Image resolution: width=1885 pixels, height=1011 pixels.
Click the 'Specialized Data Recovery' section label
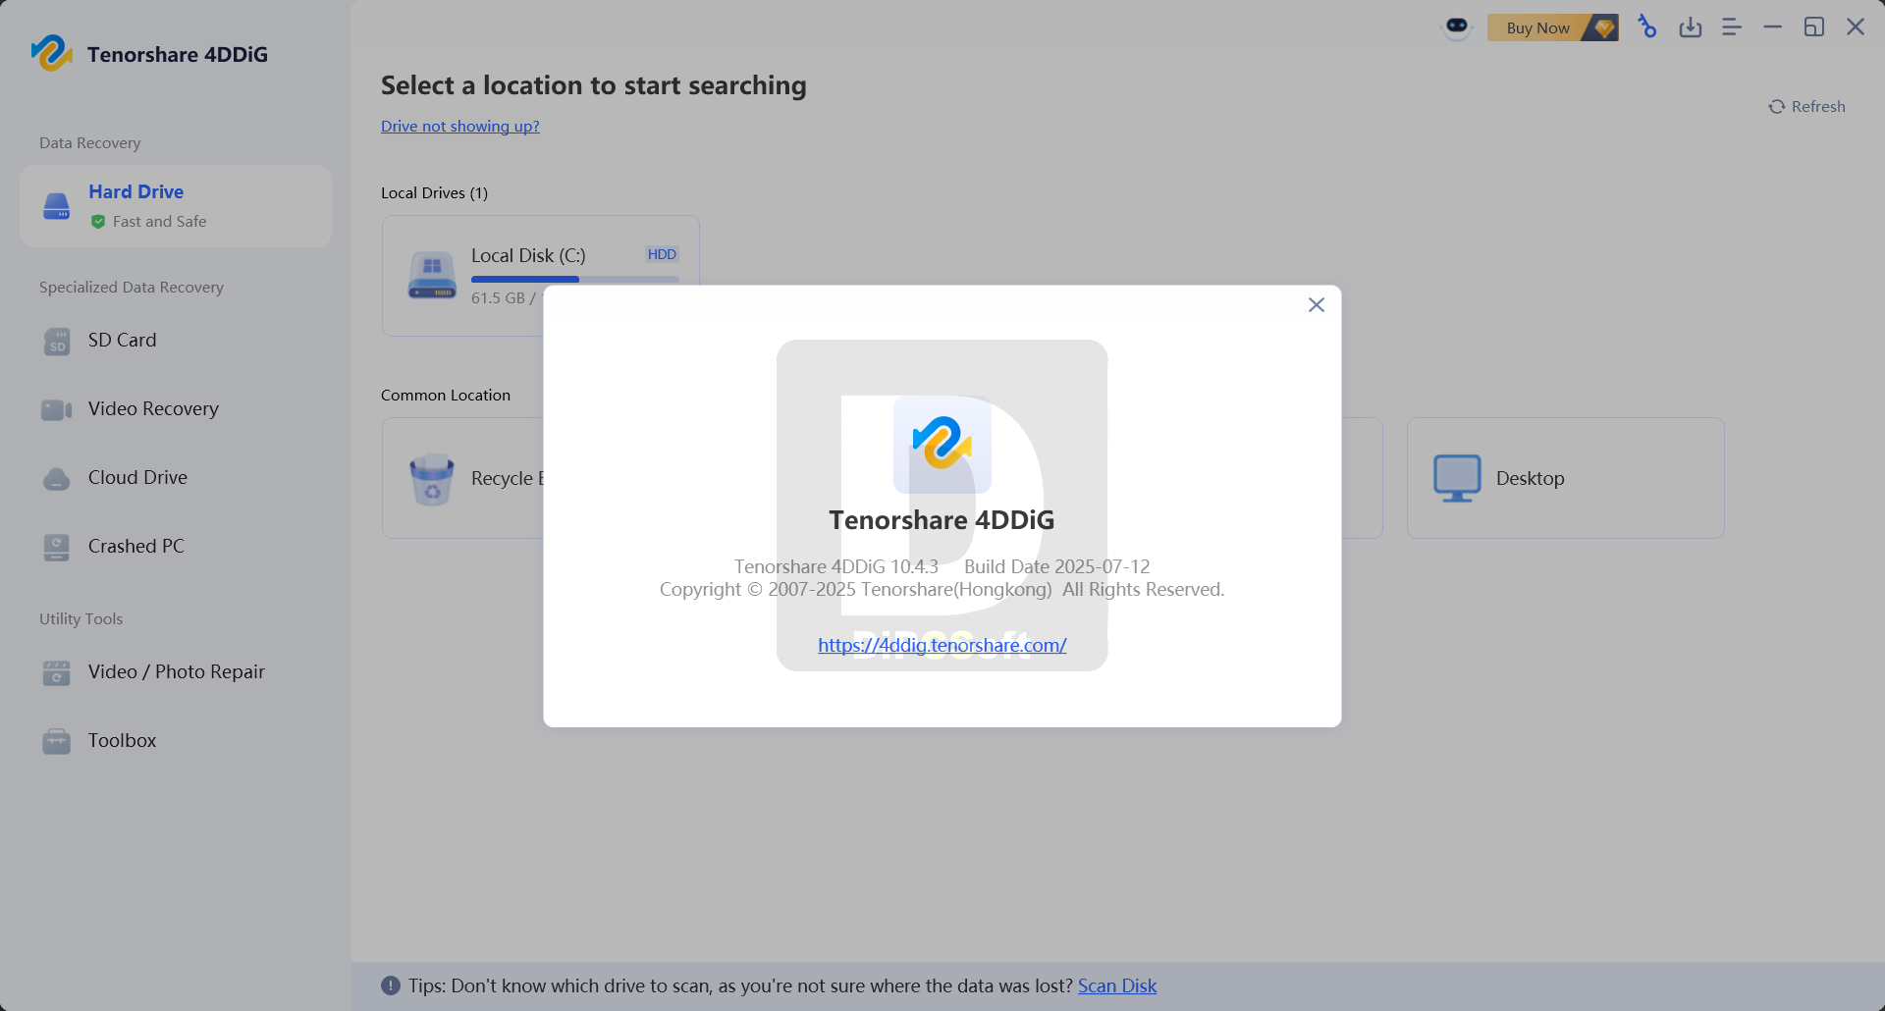(x=132, y=287)
